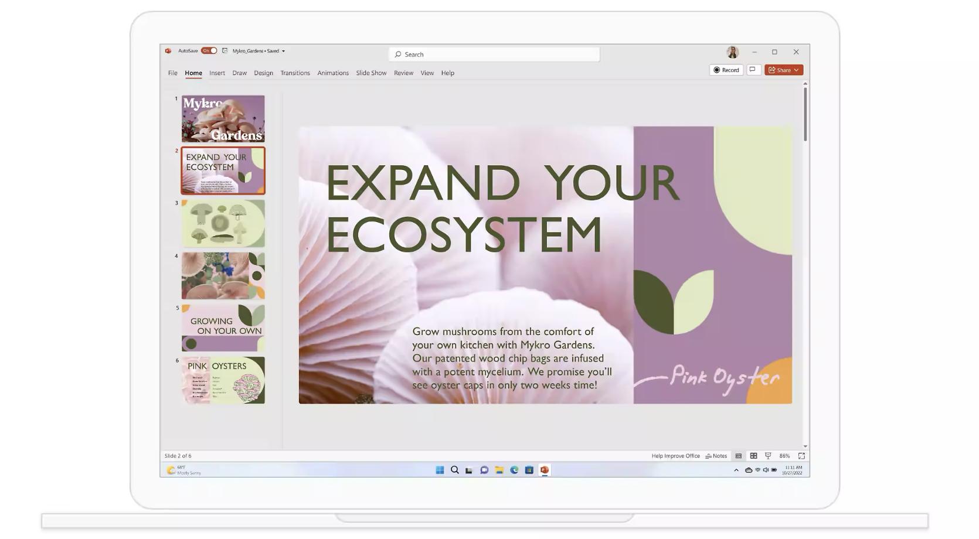The width and height of the screenshot is (979, 539).
Task: Switch to the Insert tab
Action: point(217,73)
